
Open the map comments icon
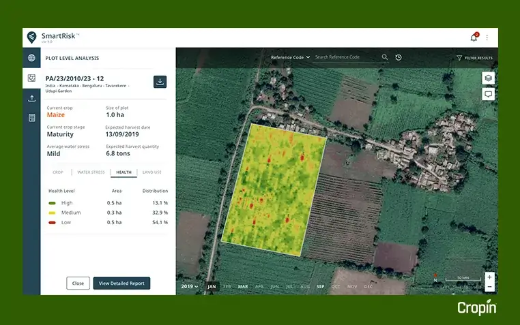tap(488, 94)
